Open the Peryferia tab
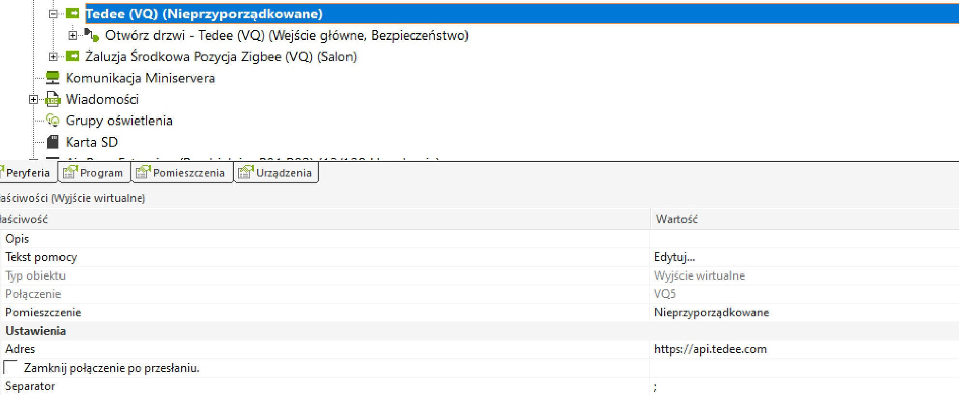Viewport: 959px width, 395px height. [x=28, y=173]
